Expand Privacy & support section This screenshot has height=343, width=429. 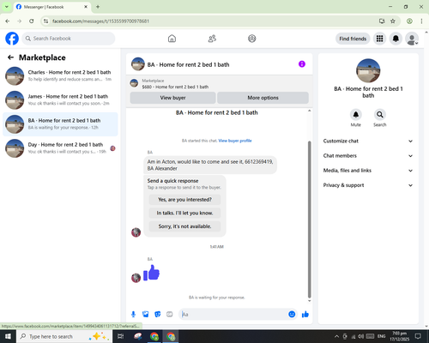tap(368, 185)
